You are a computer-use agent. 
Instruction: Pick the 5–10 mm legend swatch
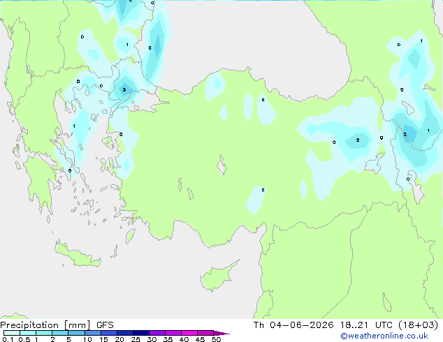point(76,333)
